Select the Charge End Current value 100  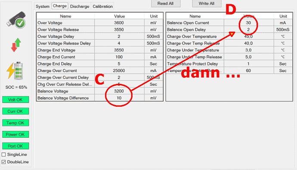tap(119, 57)
